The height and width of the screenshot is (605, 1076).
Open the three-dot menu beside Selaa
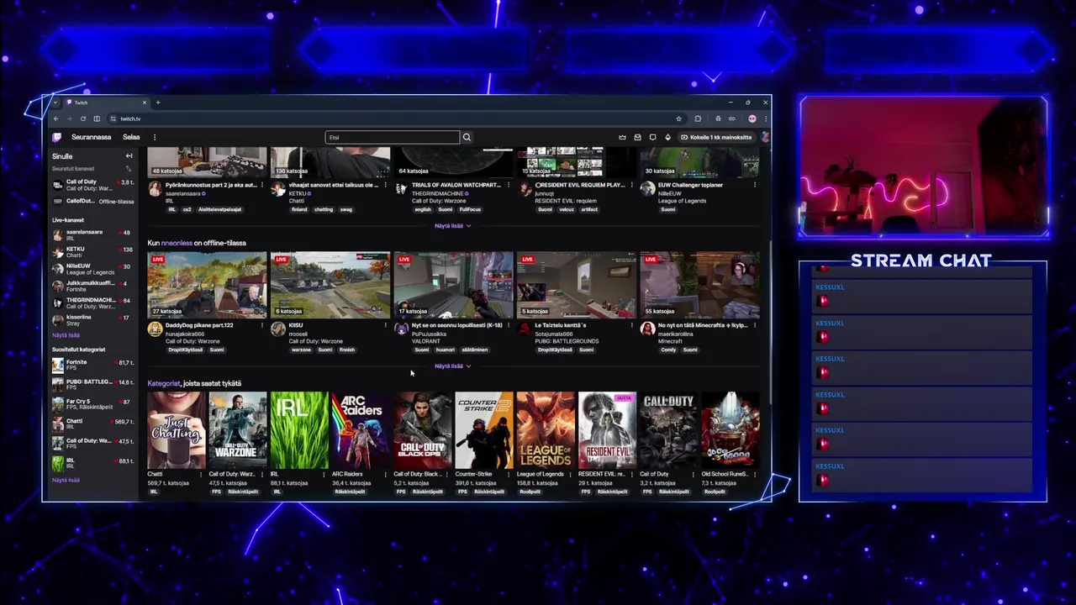pyautogui.click(x=155, y=137)
